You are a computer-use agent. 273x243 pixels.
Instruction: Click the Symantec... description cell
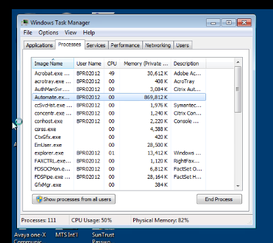[187, 105]
